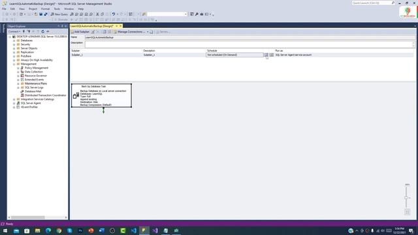
Task: Click the New Query toolbar button
Action: point(59,14)
